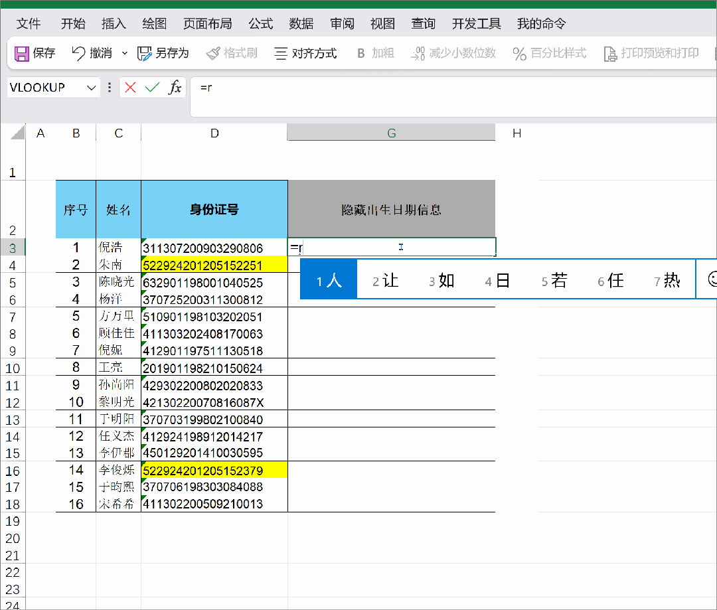
Task: Select column A header
Action: coord(40,133)
